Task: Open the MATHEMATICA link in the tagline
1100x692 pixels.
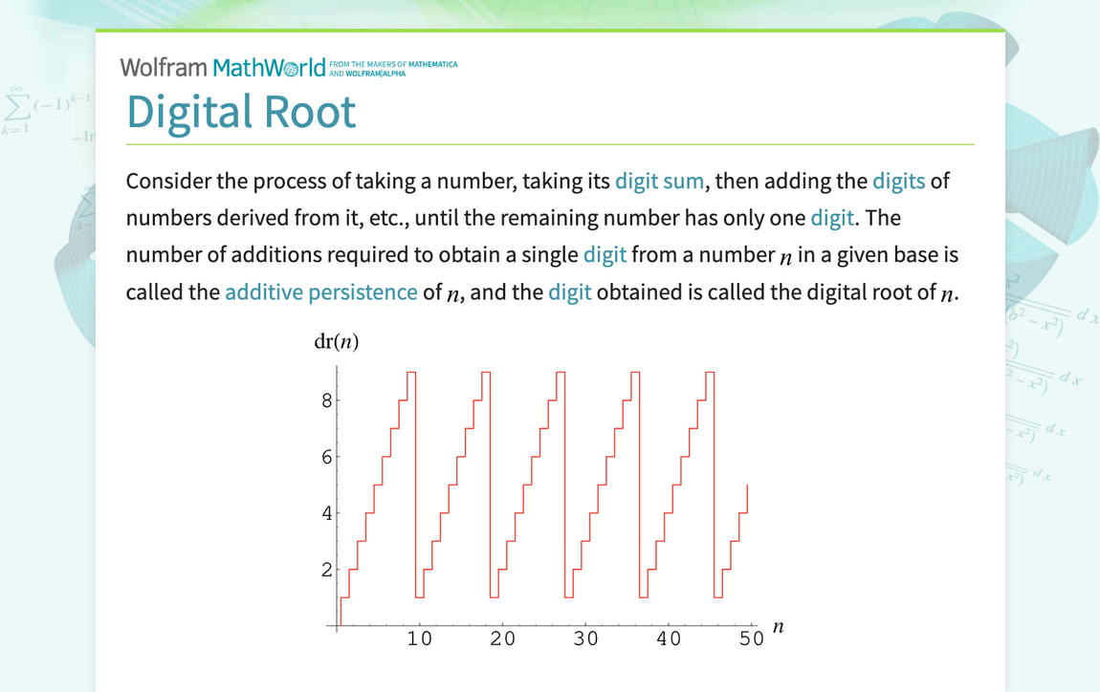Action: [432, 62]
